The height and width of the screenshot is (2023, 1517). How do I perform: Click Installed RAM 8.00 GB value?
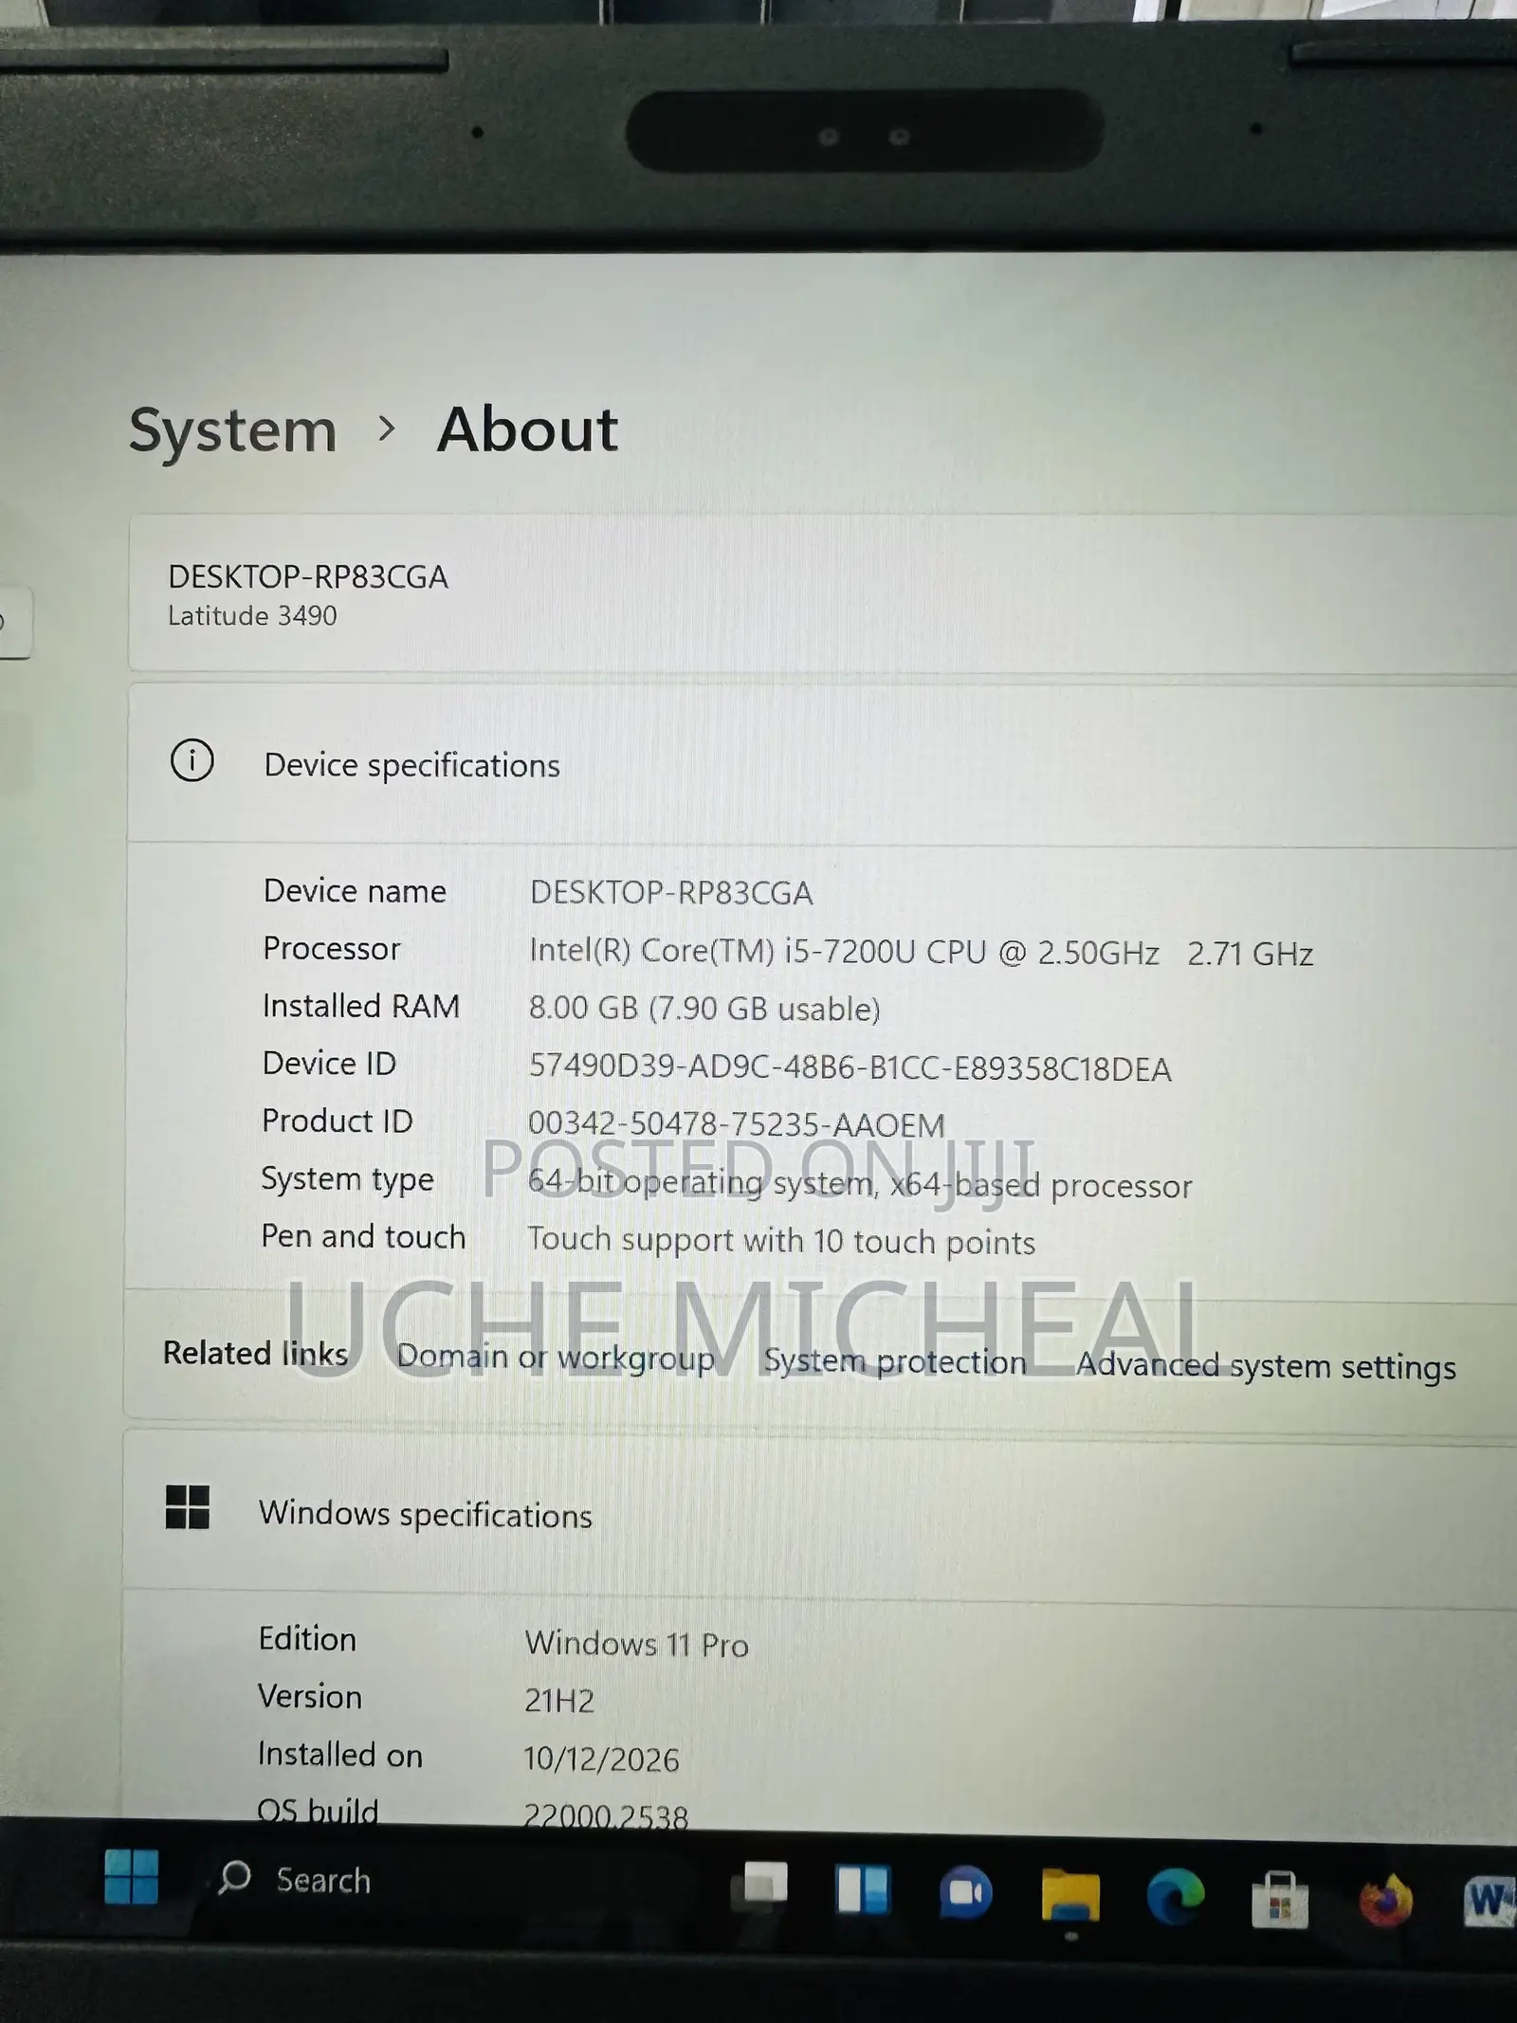coord(704,1009)
